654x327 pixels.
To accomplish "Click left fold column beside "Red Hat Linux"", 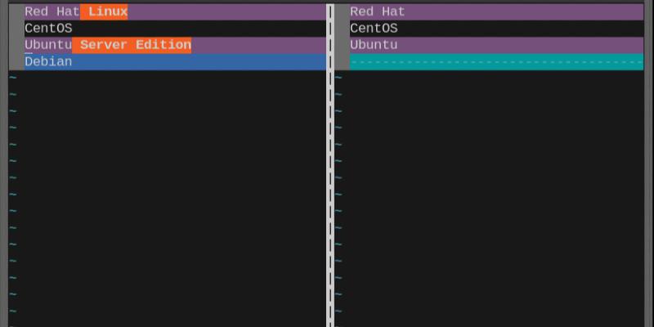I will click(x=16, y=11).
